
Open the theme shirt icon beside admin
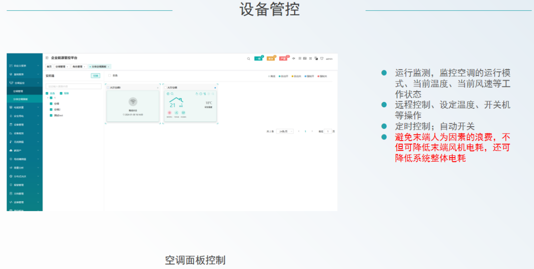point(322,58)
